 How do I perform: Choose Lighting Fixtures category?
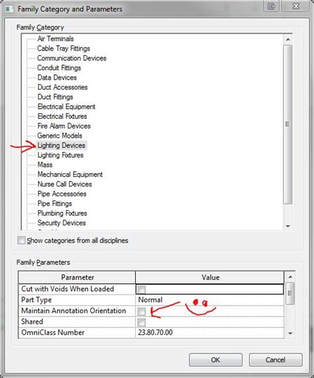pos(60,155)
